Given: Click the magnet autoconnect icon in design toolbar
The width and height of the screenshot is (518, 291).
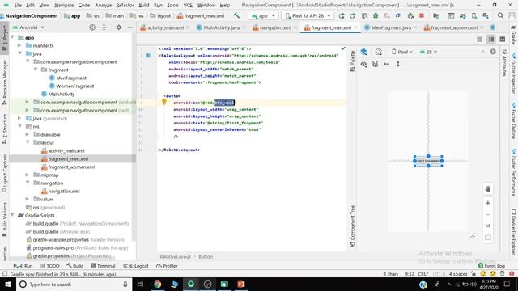Looking at the screenshot, I should pos(375,64).
